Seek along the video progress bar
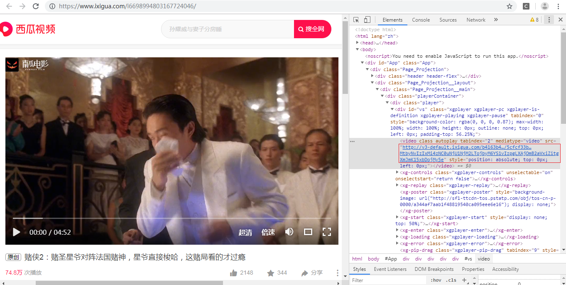Screen dimensions: 566x285 point(172,218)
